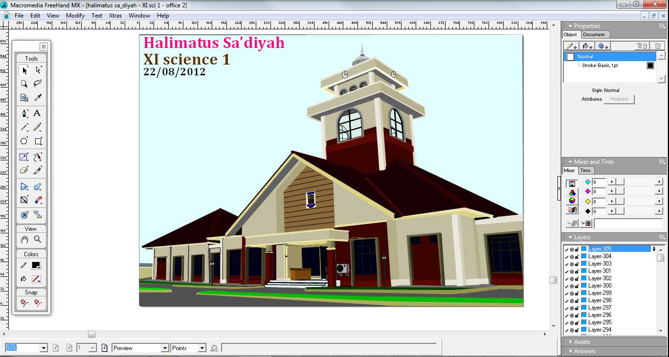Switch to the Tints tab
Viewport: 669px width, 357px height.
tap(585, 171)
